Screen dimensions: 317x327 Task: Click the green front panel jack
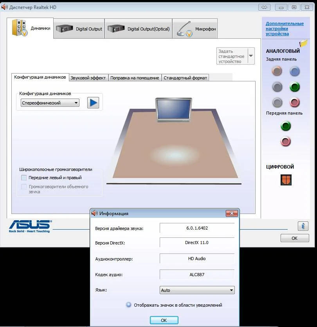click(x=286, y=126)
